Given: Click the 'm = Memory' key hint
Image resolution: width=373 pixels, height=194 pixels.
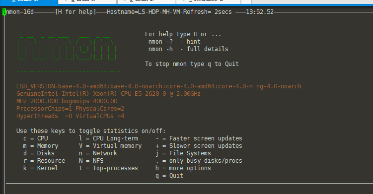Looking at the screenshot, I should 41,146.
